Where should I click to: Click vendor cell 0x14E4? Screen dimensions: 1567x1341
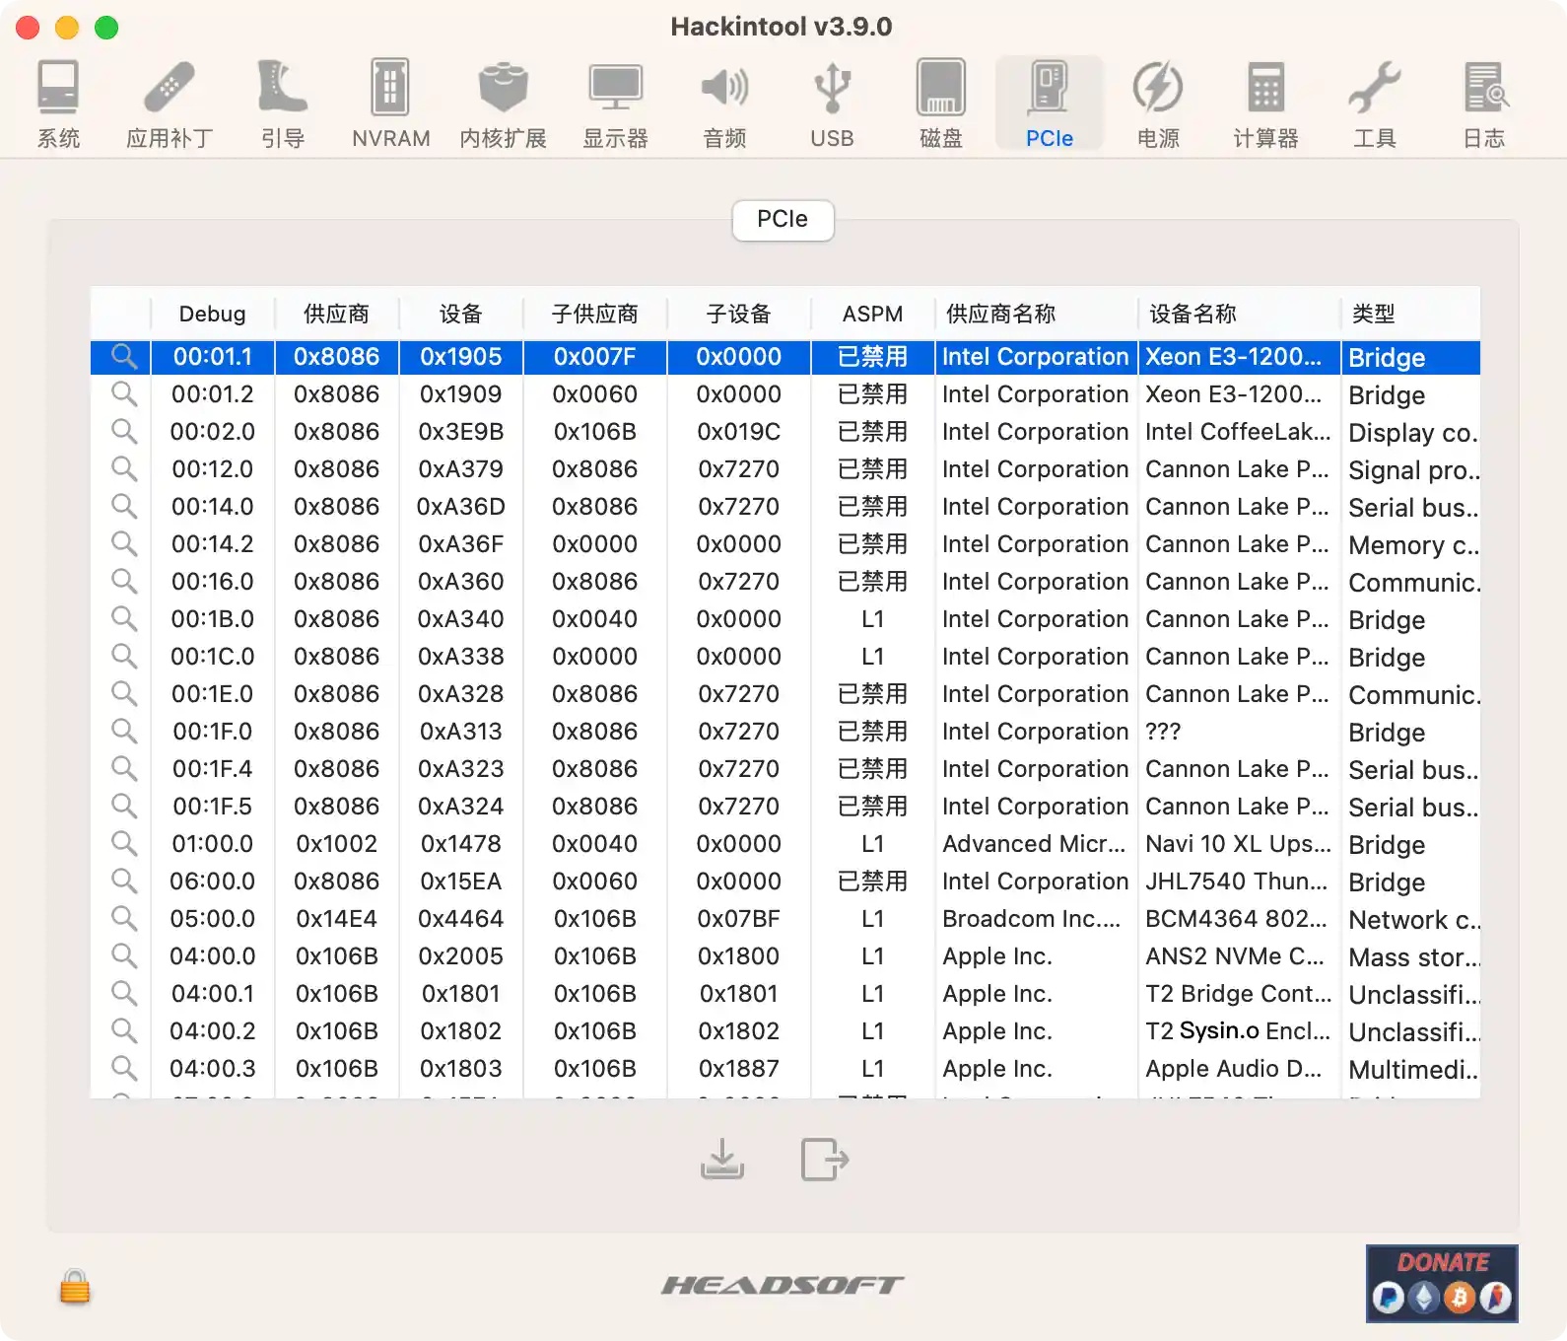[x=336, y=918]
